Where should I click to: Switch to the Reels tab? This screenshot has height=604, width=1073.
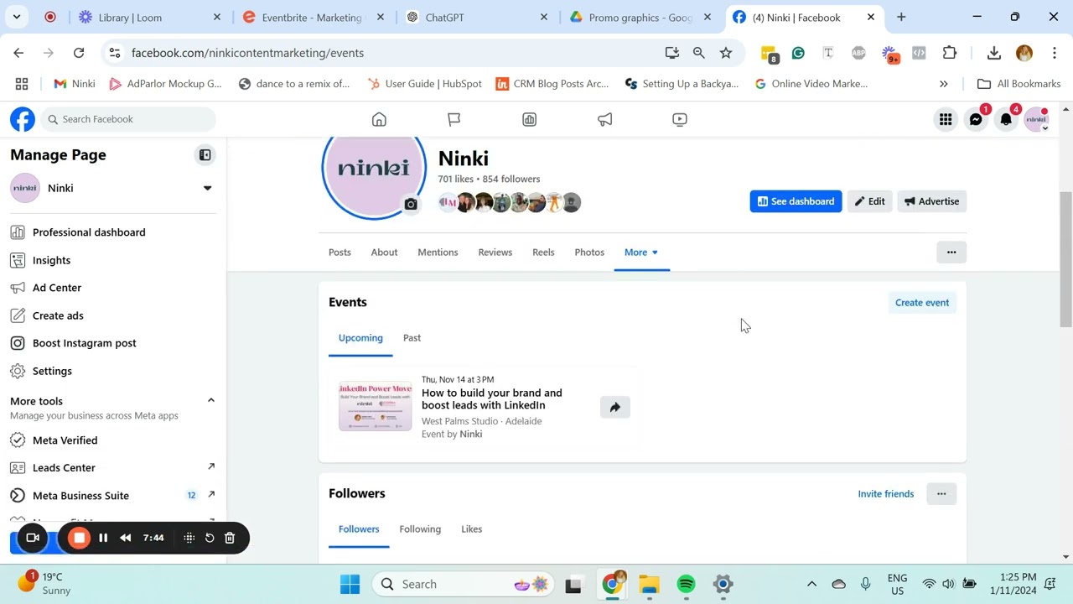pyautogui.click(x=543, y=253)
